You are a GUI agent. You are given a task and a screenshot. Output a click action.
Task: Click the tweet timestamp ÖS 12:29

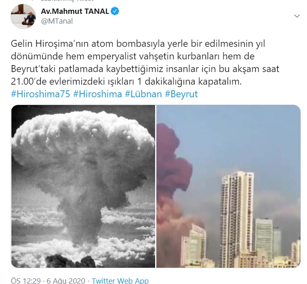[x=26, y=280]
